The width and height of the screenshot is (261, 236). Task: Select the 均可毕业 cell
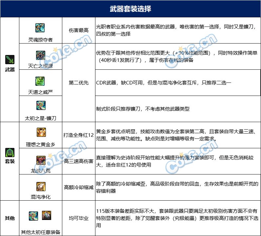click(78, 218)
